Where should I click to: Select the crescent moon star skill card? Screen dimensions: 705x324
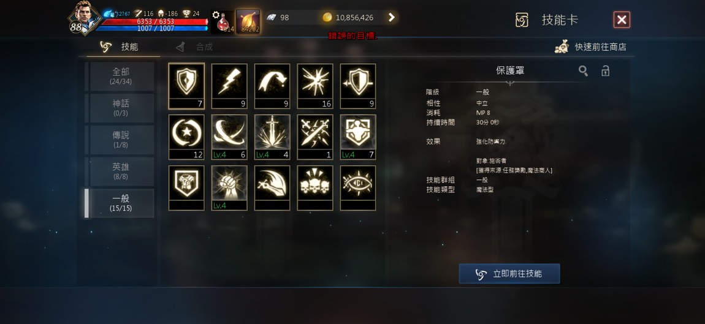[186, 137]
